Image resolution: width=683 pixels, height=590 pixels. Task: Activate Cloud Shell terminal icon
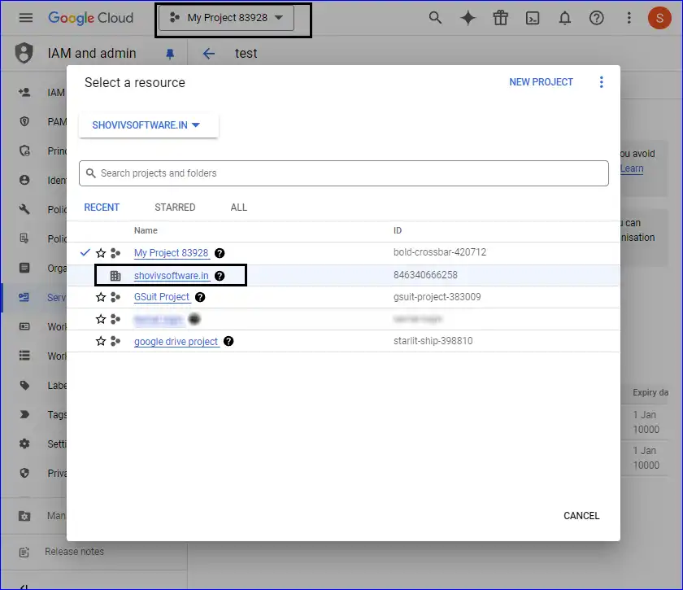(x=533, y=18)
